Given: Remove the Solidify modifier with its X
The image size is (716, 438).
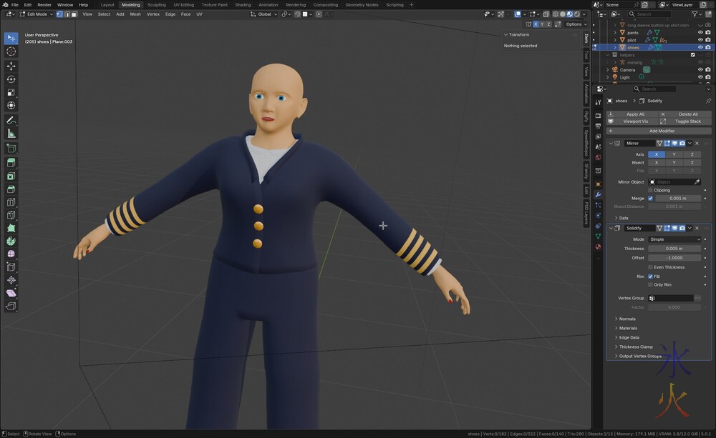Looking at the screenshot, I should (697, 228).
